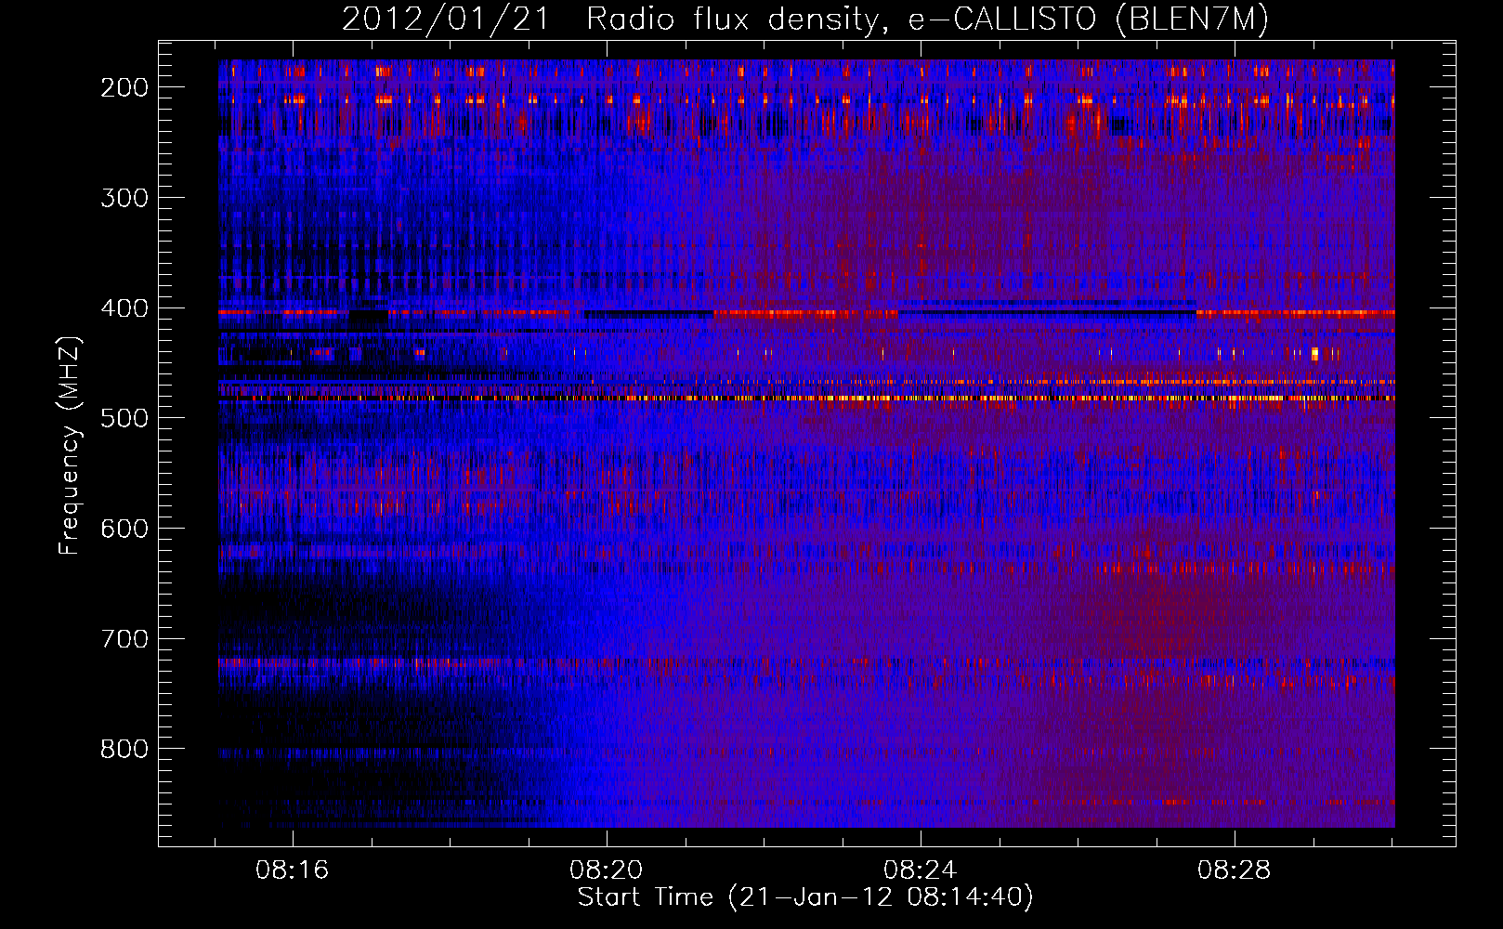
Task: Click the 'Start Time (21-Jan-12 08:14:40)' axis label
Action: [805, 897]
